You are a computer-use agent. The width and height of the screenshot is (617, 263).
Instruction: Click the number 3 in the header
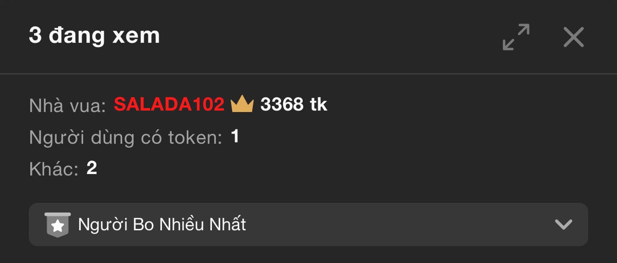pos(35,36)
